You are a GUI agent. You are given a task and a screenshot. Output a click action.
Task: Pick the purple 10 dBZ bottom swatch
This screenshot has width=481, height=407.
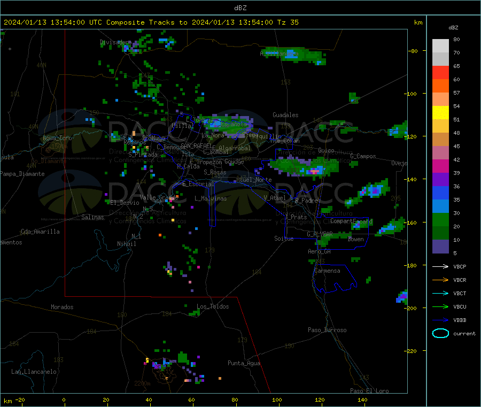point(440,247)
